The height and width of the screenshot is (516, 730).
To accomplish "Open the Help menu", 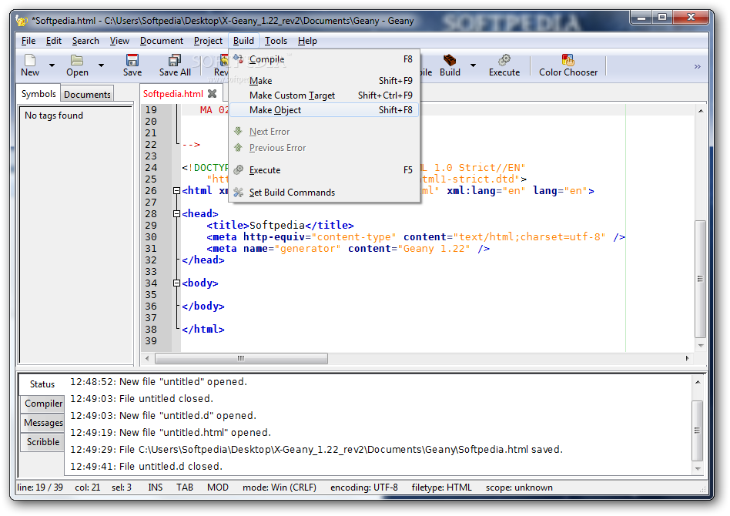I will (307, 41).
